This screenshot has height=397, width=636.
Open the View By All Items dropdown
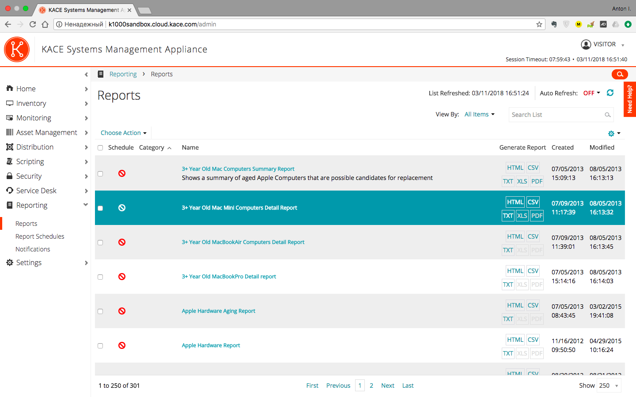480,114
